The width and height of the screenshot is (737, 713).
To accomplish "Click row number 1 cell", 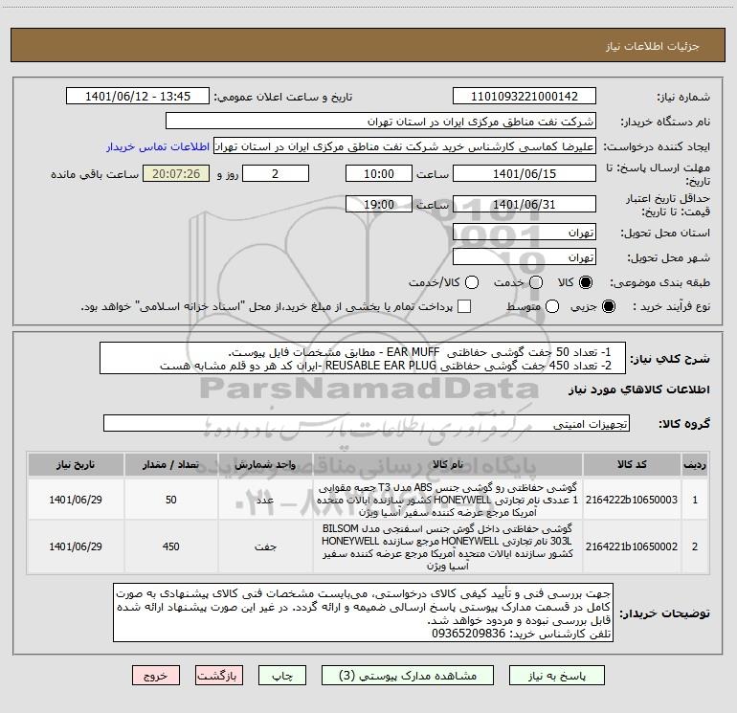I will [x=695, y=500].
